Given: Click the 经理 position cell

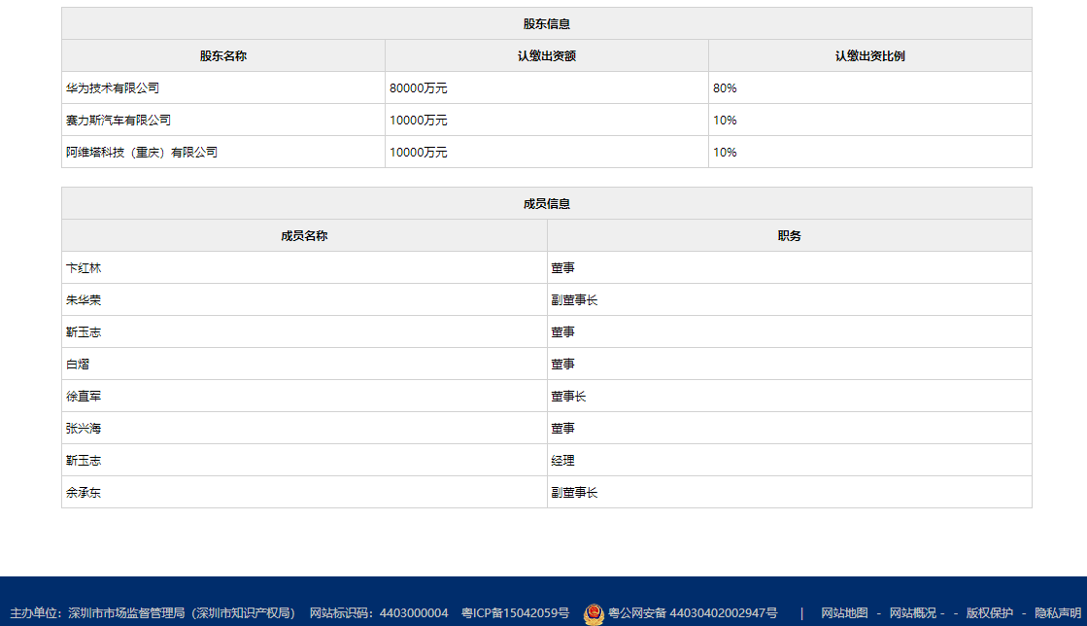Looking at the screenshot, I should coord(562,461).
